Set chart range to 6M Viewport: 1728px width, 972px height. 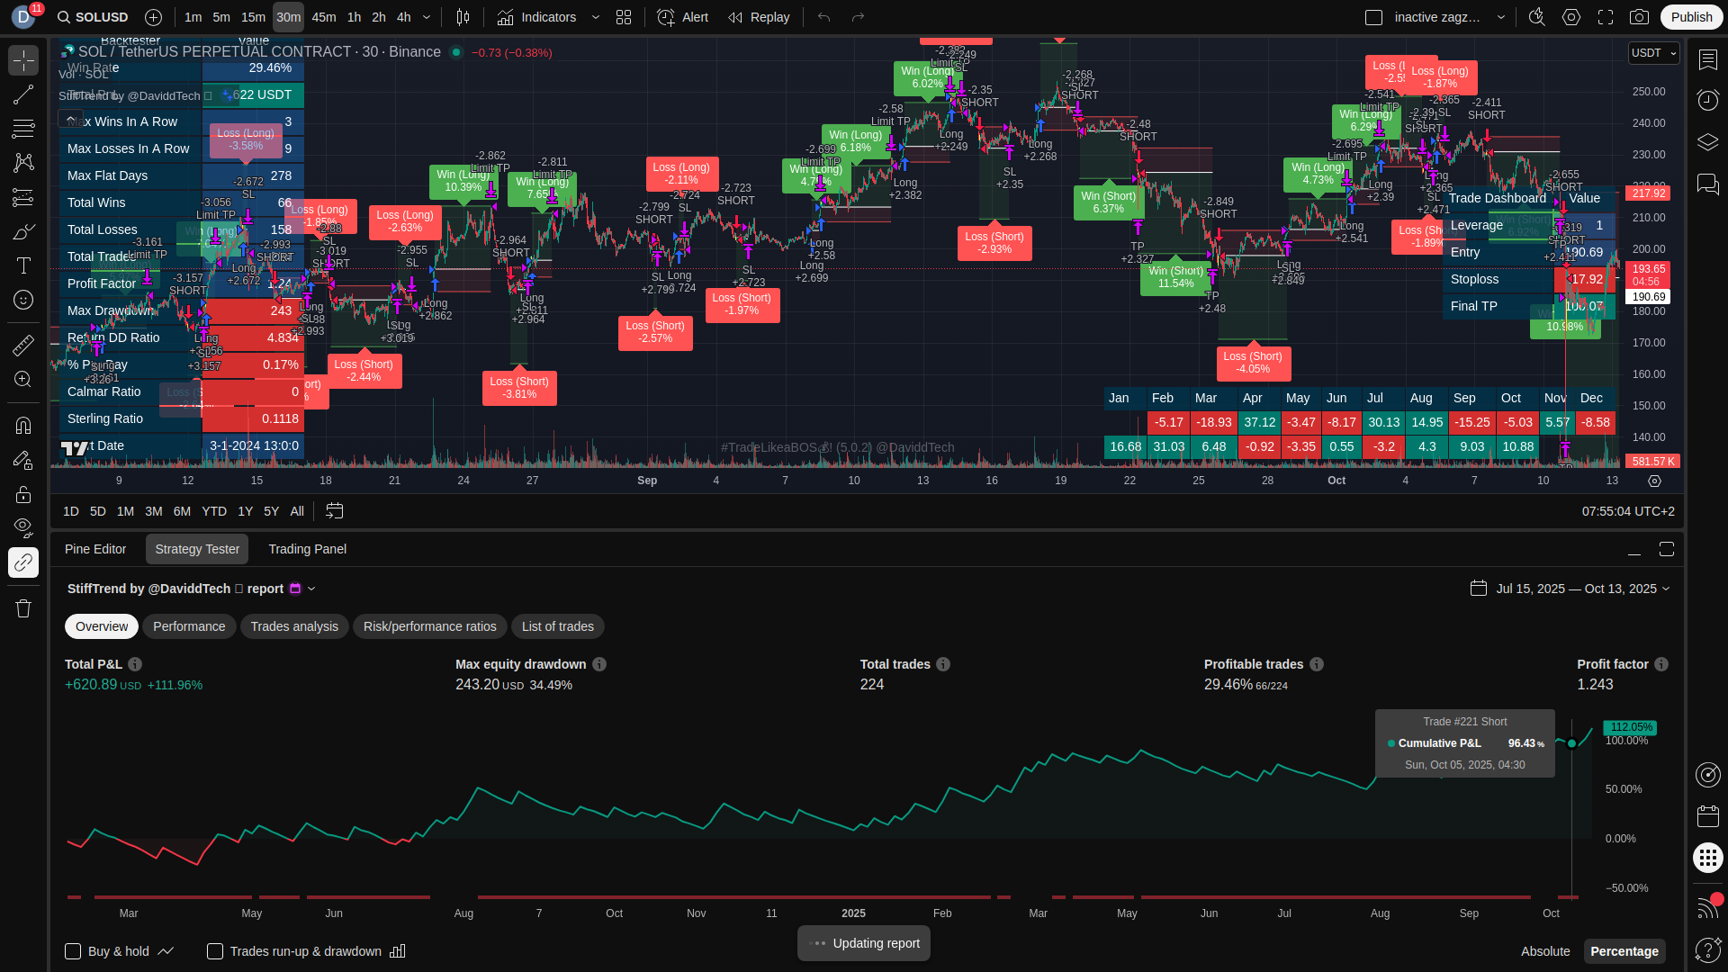pos(182,511)
